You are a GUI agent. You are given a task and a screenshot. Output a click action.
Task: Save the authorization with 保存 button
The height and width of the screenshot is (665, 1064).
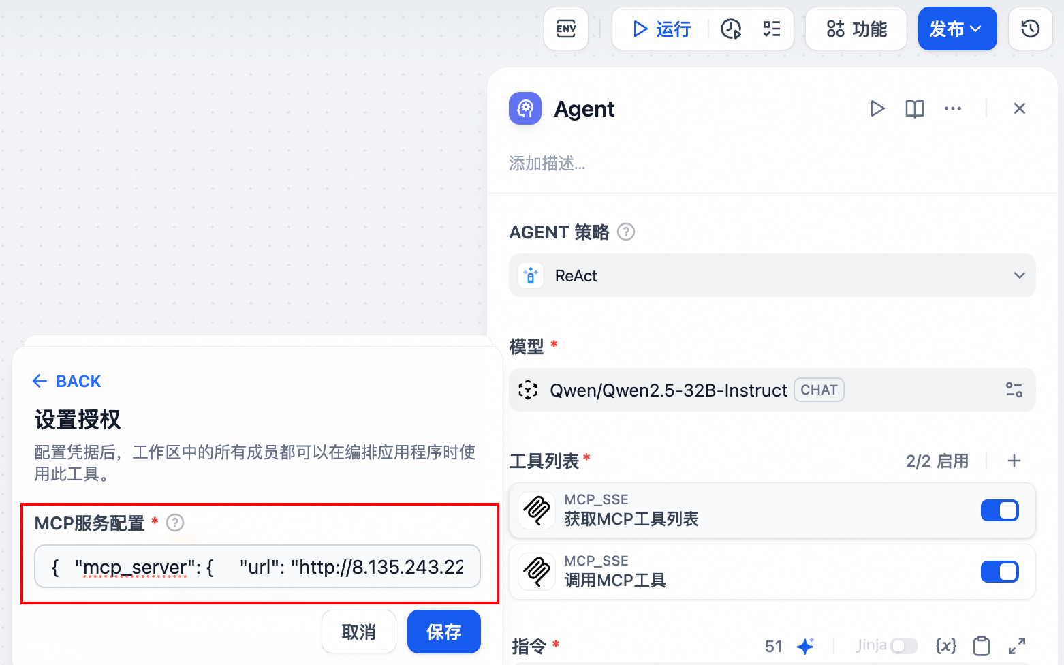[443, 632]
